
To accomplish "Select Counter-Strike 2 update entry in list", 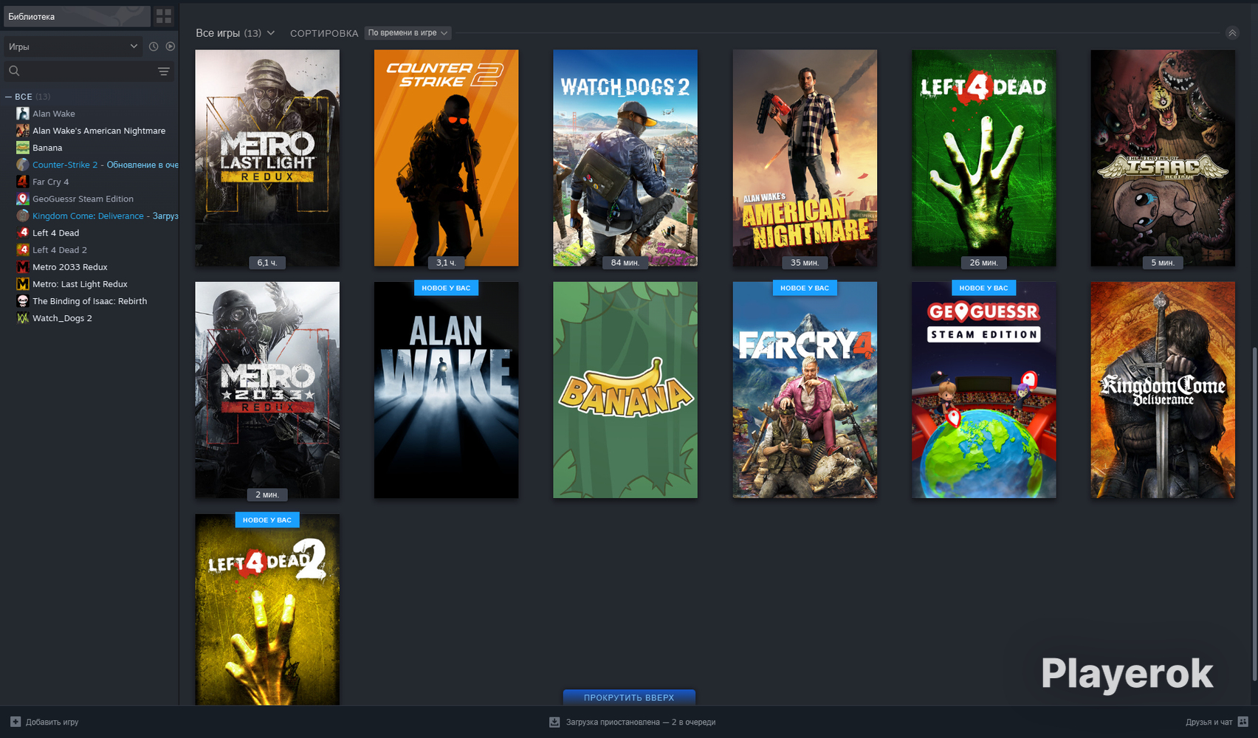I will (105, 165).
